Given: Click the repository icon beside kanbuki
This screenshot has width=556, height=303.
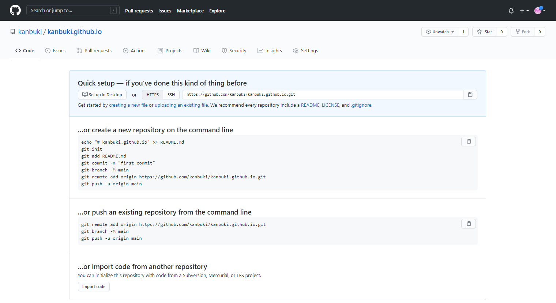Looking at the screenshot, I should pos(13,32).
